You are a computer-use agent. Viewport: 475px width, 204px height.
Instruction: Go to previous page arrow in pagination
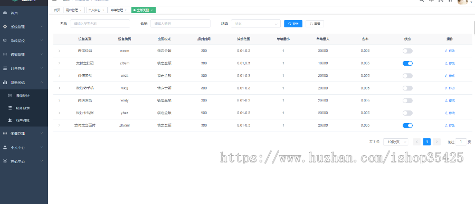tap(417, 142)
